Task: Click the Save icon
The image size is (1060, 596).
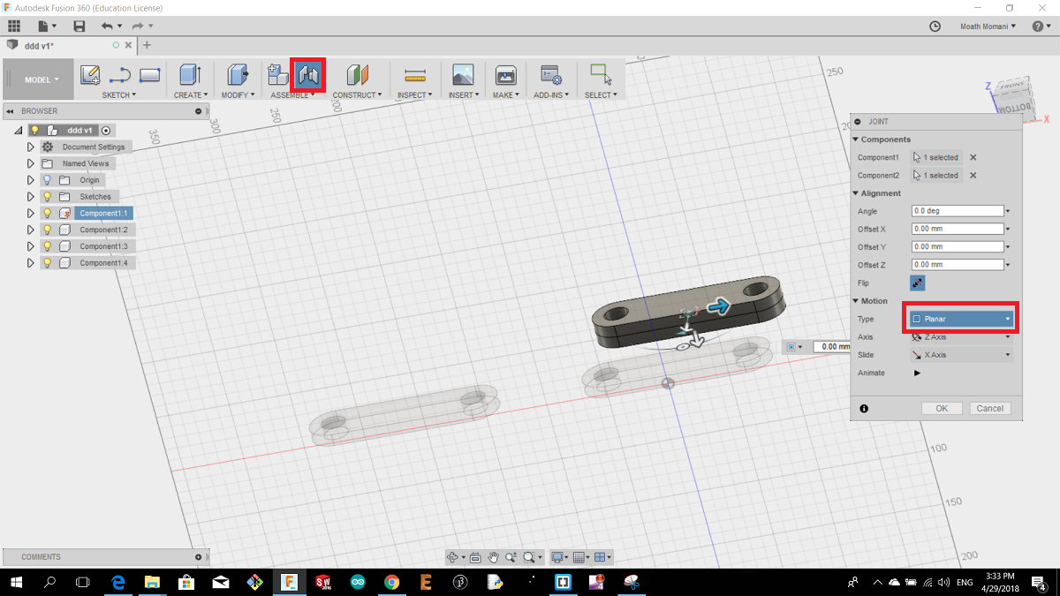Action: point(79,26)
